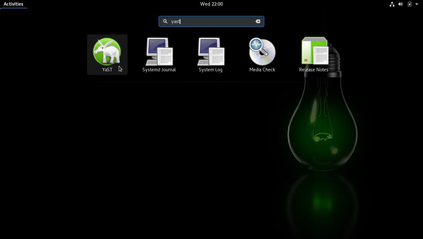423x239 pixels.
Task: Open Systemd Journal from search results
Action: (x=159, y=55)
